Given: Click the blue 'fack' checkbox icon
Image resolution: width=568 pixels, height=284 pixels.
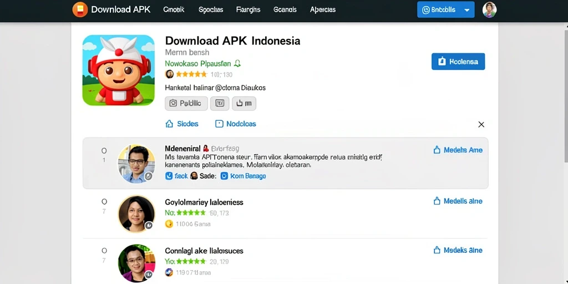Looking at the screenshot, I should (x=169, y=176).
